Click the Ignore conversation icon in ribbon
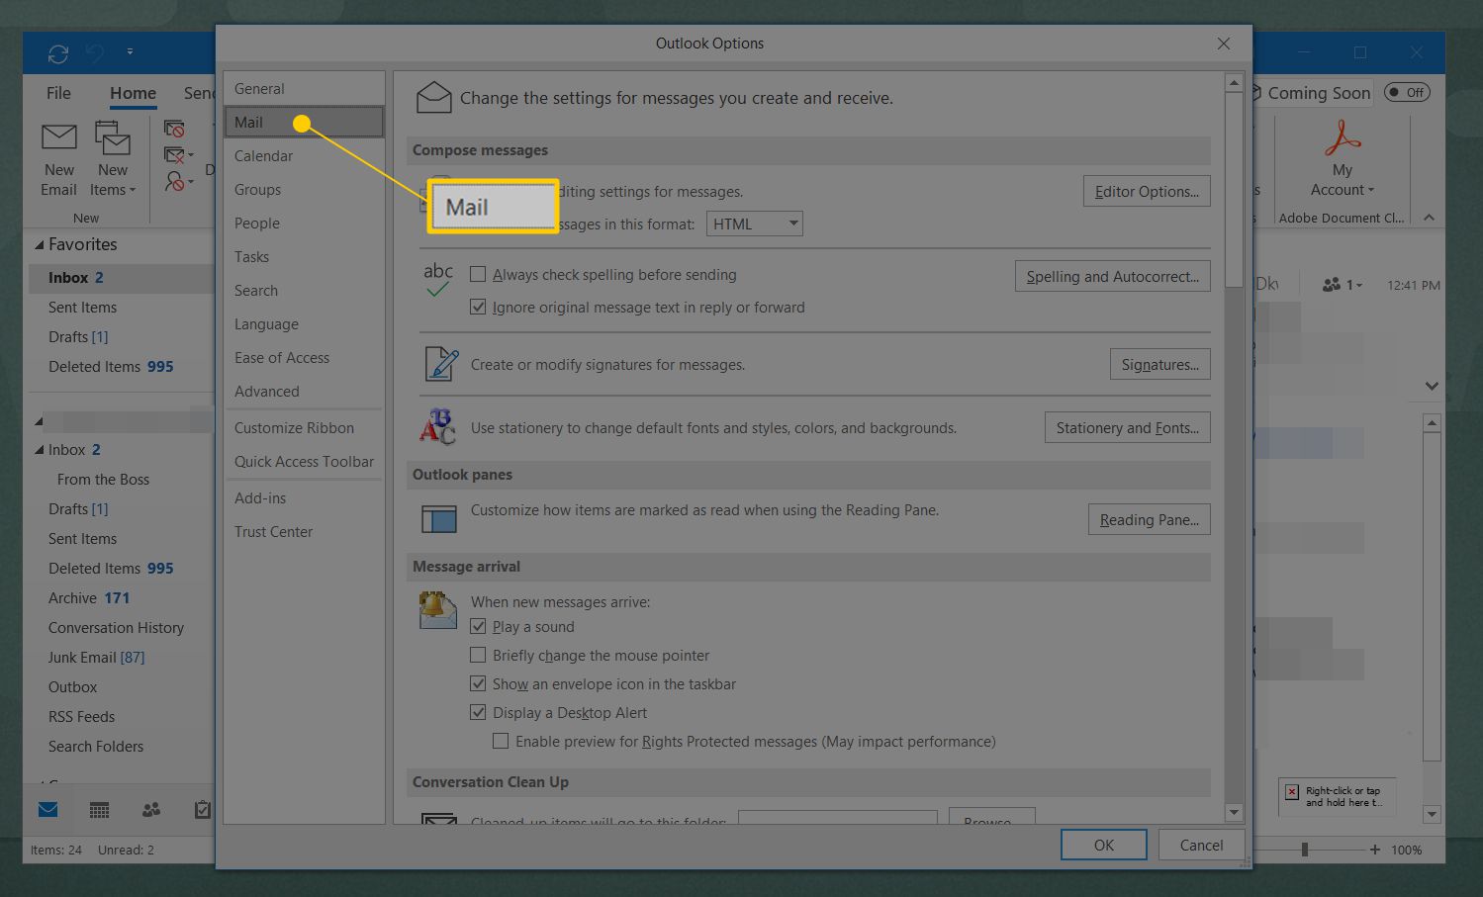This screenshot has height=897, width=1483. 174,129
